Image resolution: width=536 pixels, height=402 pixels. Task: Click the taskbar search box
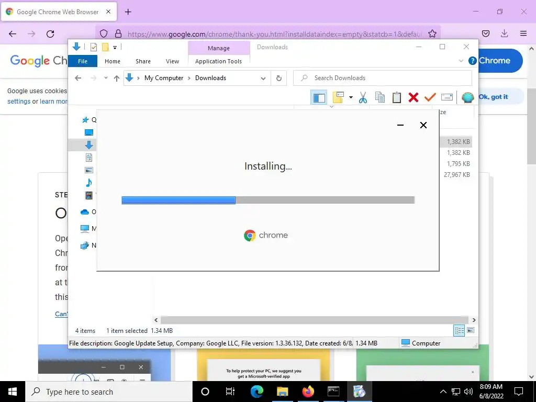[109, 392]
